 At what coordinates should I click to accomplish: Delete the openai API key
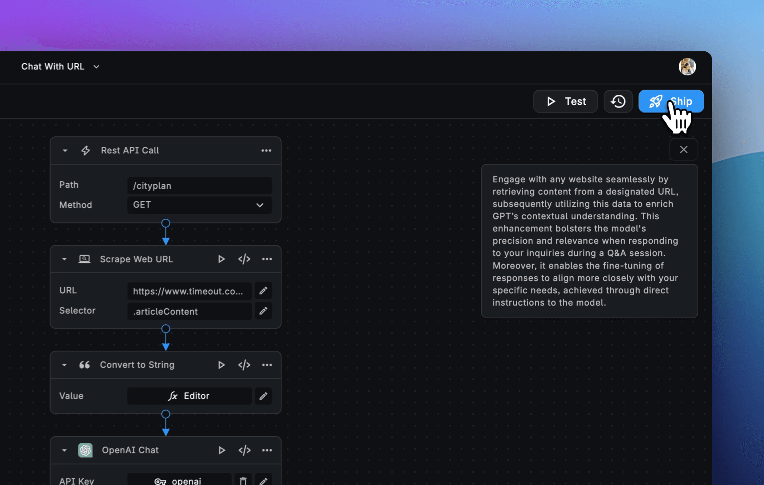point(243,481)
